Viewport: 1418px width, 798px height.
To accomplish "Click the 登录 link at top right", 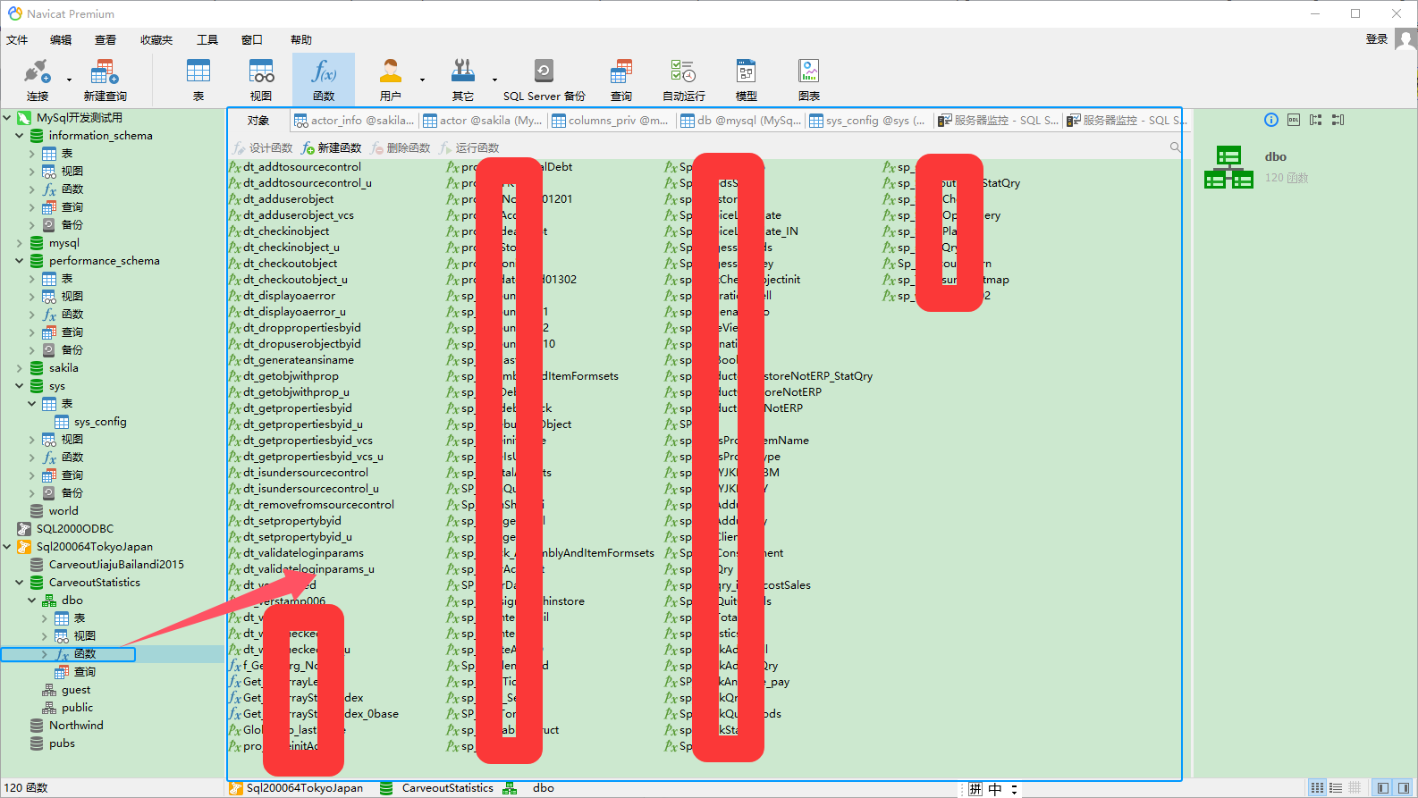I will coord(1377,39).
